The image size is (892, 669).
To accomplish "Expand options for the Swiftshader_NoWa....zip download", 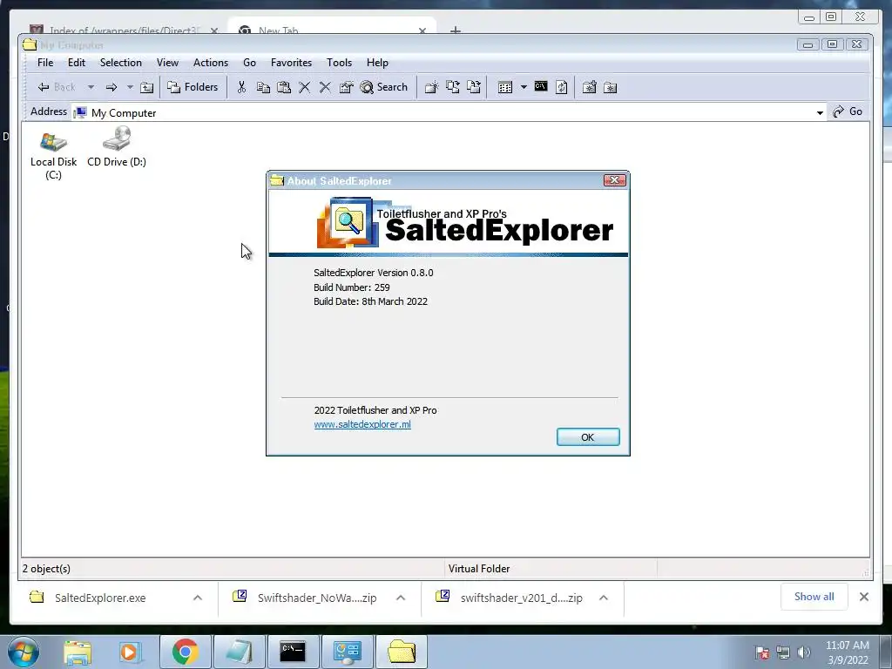I will pos(401,598).
